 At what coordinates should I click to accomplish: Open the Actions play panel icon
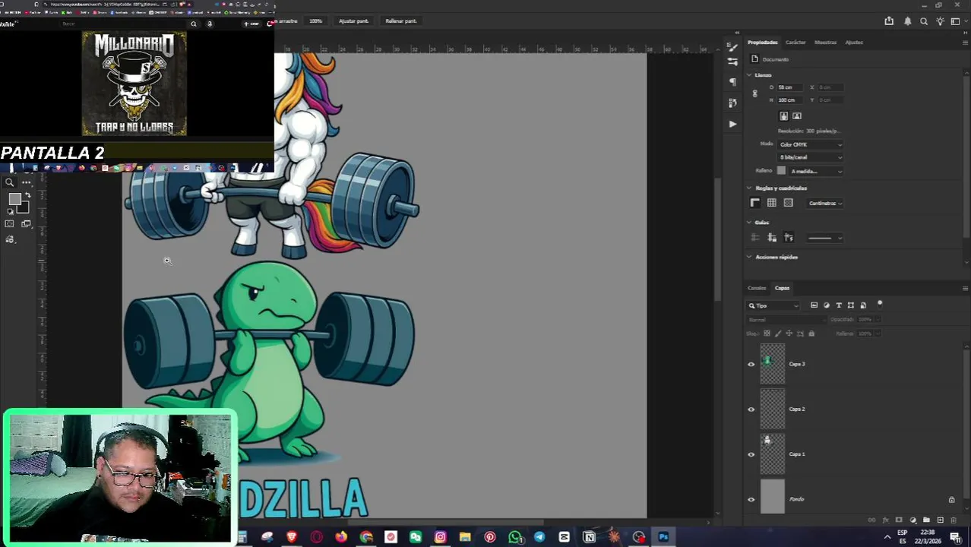point(732,123)
